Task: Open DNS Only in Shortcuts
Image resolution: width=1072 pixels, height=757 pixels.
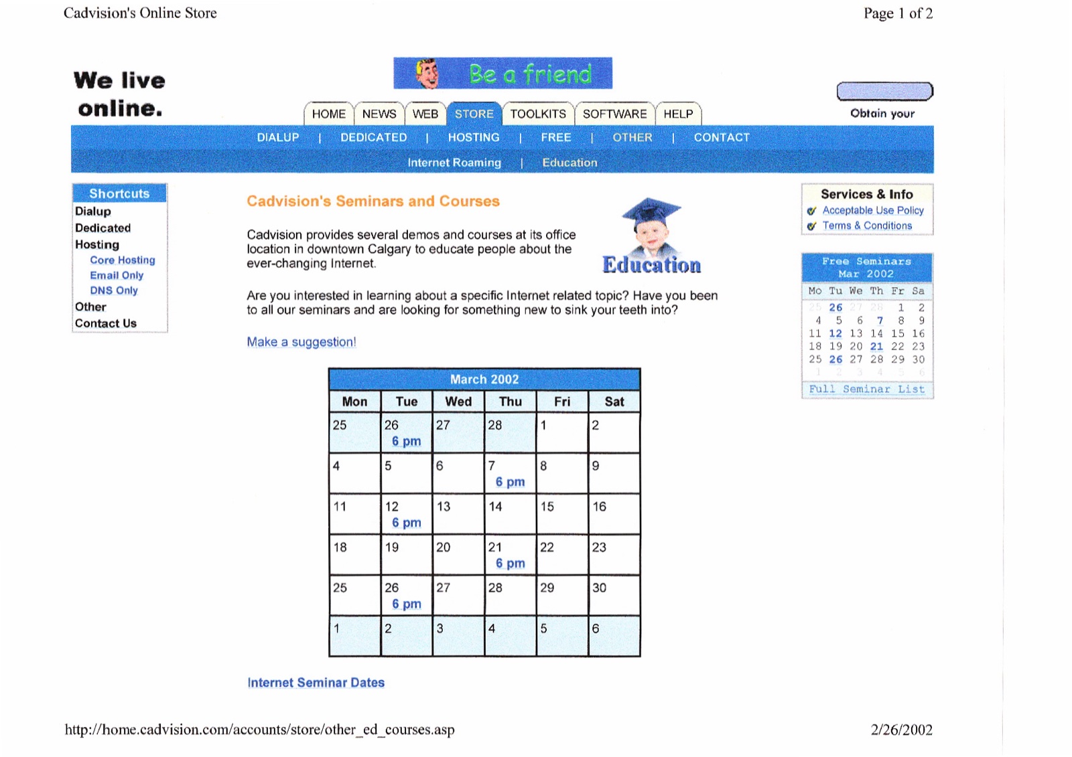Action: pyautogui.click(x=114, y=290)
